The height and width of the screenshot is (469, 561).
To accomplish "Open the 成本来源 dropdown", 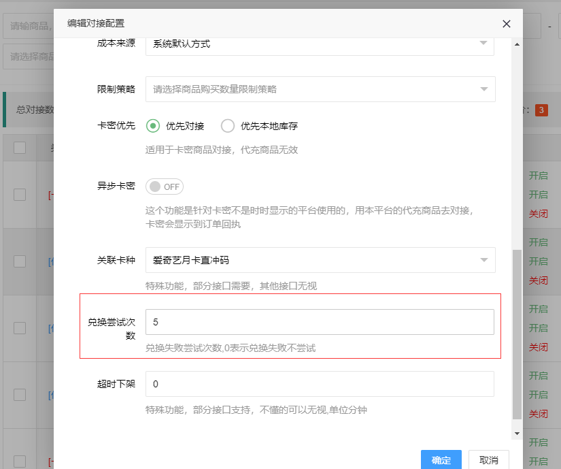I will coord(320,46).
